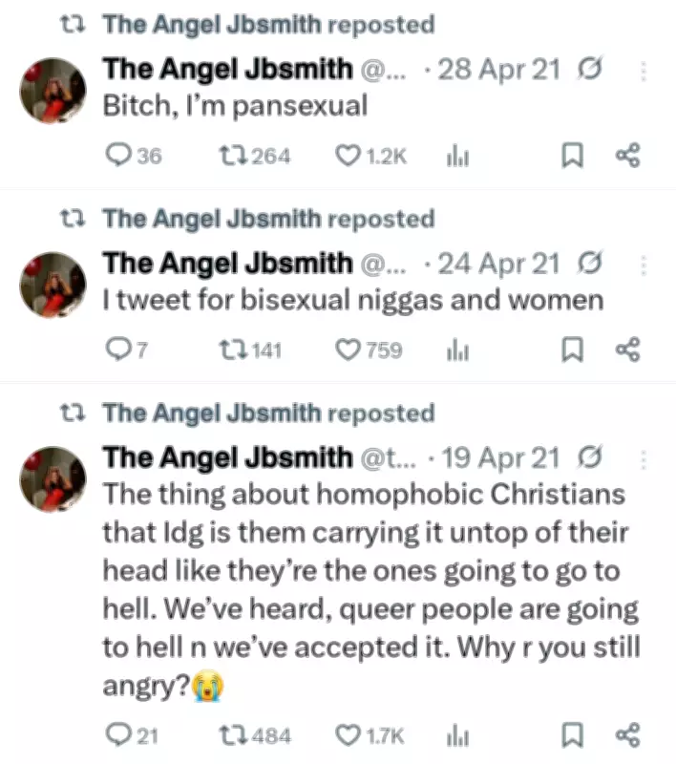Tap the share icon on the homophobic Christians tweet
The image size is (676, 764).
point(630,735)
